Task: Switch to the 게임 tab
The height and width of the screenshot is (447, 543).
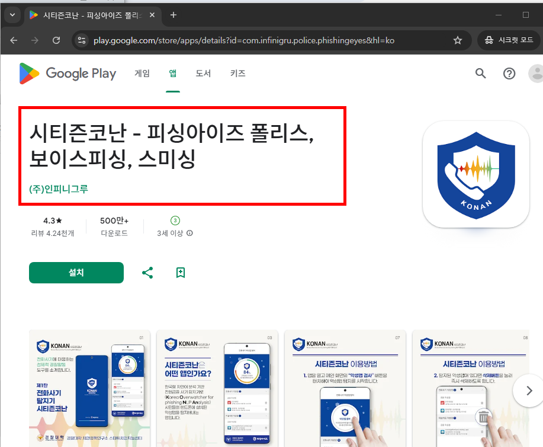Action: (142, 73)
